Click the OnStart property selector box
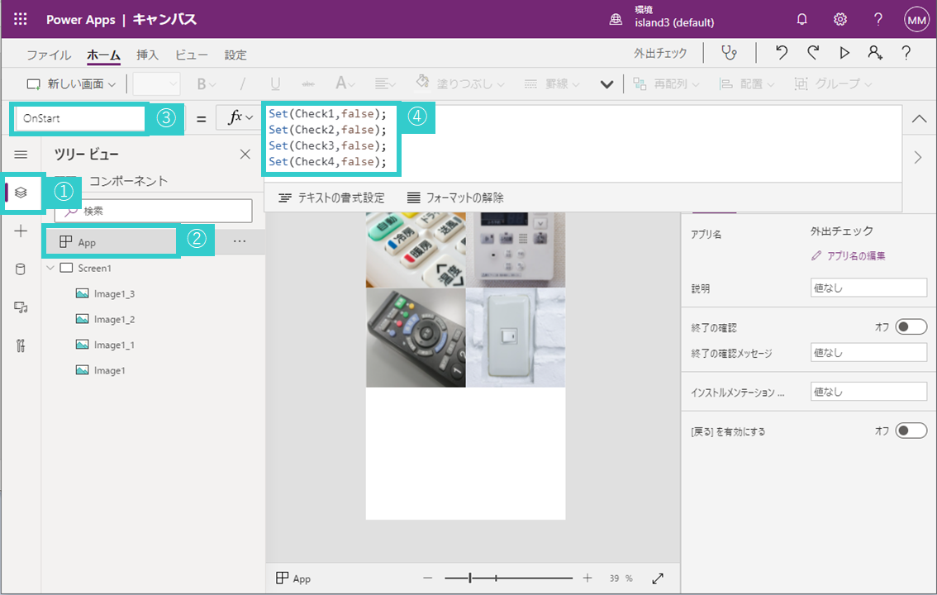This screenshot has height=595, width=937. pyautogui.click(x=80, y=118)
